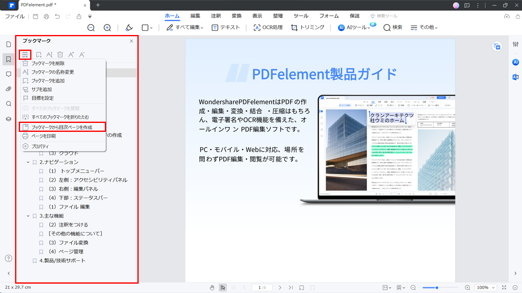Click the add bookmark icon in panel toolbar

pos(39,55)
